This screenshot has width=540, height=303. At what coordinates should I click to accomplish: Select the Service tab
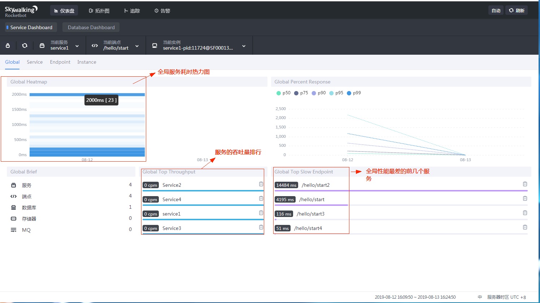(35, 62)
